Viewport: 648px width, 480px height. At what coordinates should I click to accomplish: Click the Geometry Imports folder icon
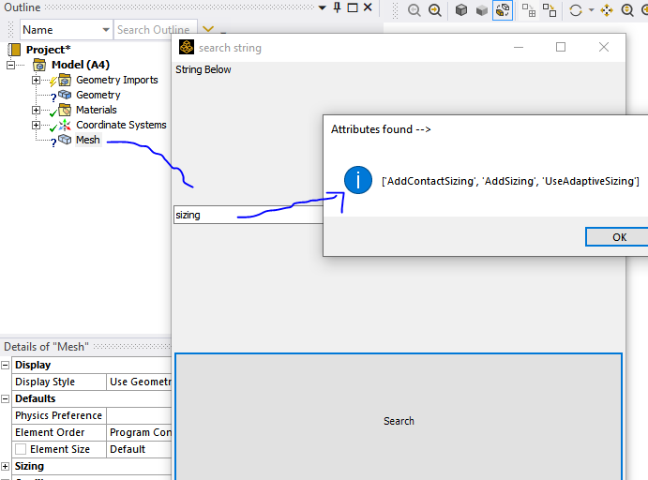(65, 80)
